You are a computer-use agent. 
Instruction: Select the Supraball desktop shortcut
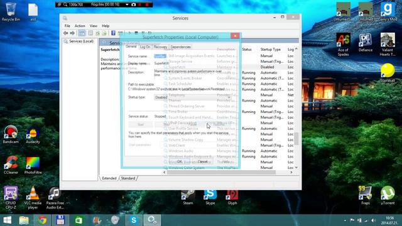pyautogui.click(x=388, y=73)
